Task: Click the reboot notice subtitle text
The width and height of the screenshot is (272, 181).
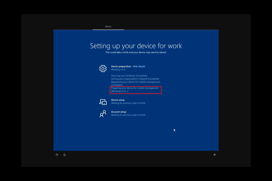Action: [x=136, y=53]
